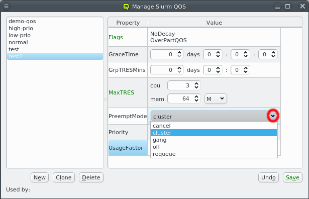309x199 pixels.
Task: Choose requeue from the PreemptMode list
Action: pos(214,154)
